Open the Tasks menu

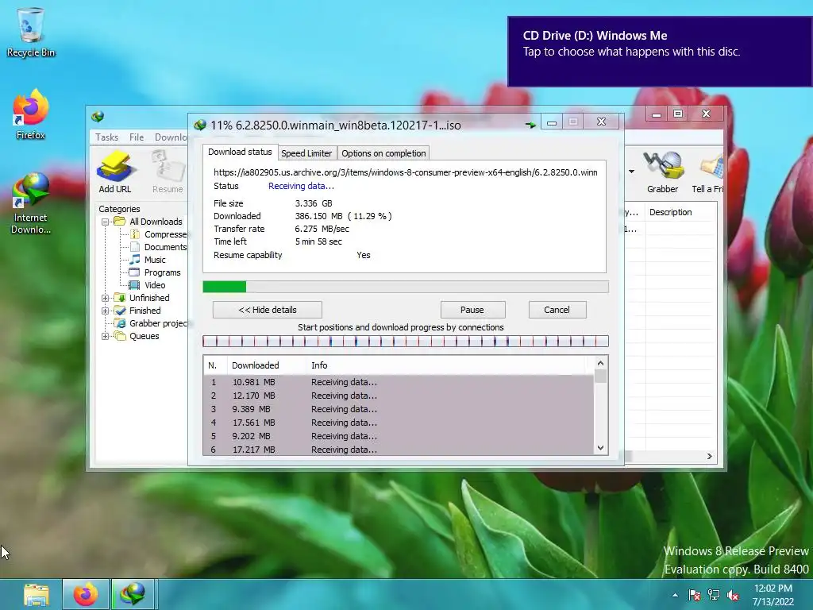pyautogui.click(x=107, y=137)
